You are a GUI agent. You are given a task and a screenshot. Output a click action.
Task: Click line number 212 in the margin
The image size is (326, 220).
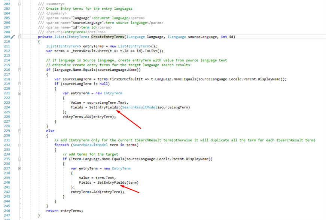pos(6,51)
